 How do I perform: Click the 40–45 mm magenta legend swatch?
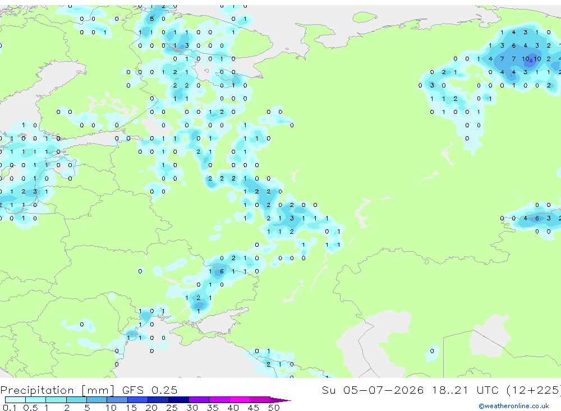coord(240,400)
